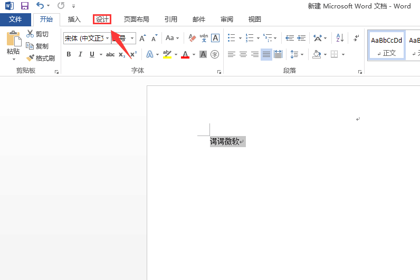
Task: Switch to the 插入 (Insert) tab
Action: coord(74,20)
